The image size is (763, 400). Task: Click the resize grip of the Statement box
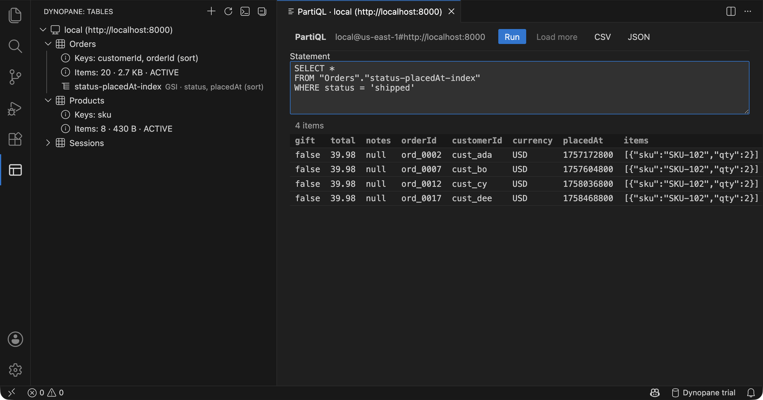pyautogui.click(x=746, y=111)
